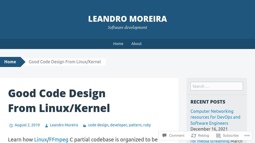The height and width of the screenshot is (143, 255).
Task: Click the Leandro Moreira site title
Action: coord(127,19)
